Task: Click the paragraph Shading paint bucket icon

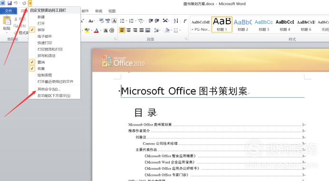Action: click(x=167, y=30)
